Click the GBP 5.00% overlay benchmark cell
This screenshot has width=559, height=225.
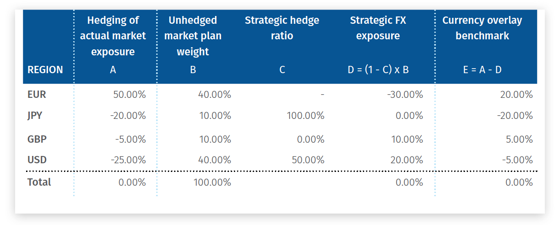coord(519,139)
